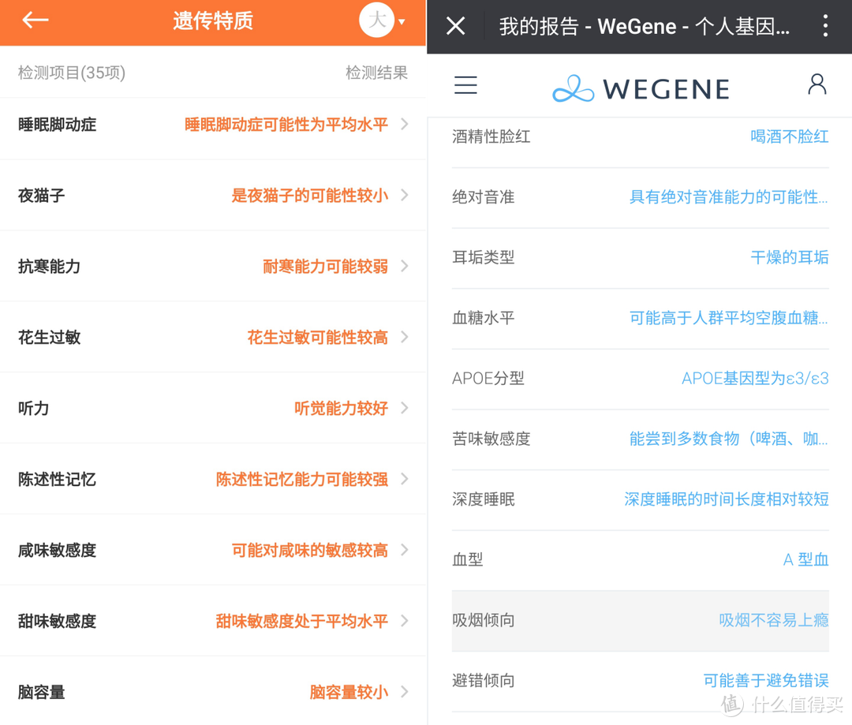Open the 深度睡眠 duration result link

point(726,499)
